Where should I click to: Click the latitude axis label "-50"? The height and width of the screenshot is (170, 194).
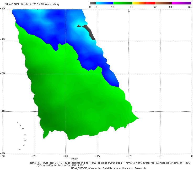[2, 73]
